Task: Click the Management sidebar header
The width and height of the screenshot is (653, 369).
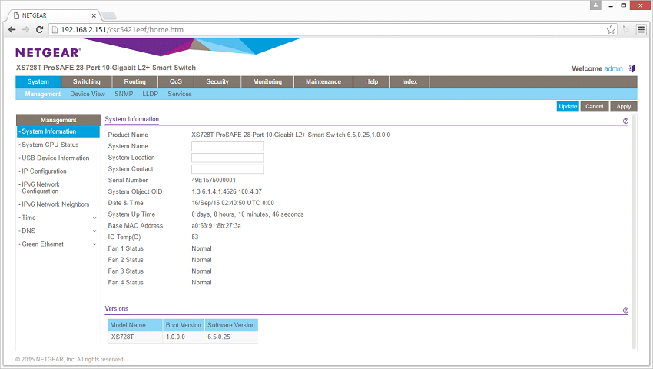Action: pos(58,120)
